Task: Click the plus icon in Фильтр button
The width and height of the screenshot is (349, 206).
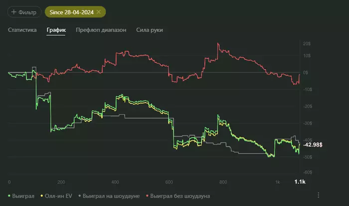Action: pyautogui.click(x=14, y=12)
